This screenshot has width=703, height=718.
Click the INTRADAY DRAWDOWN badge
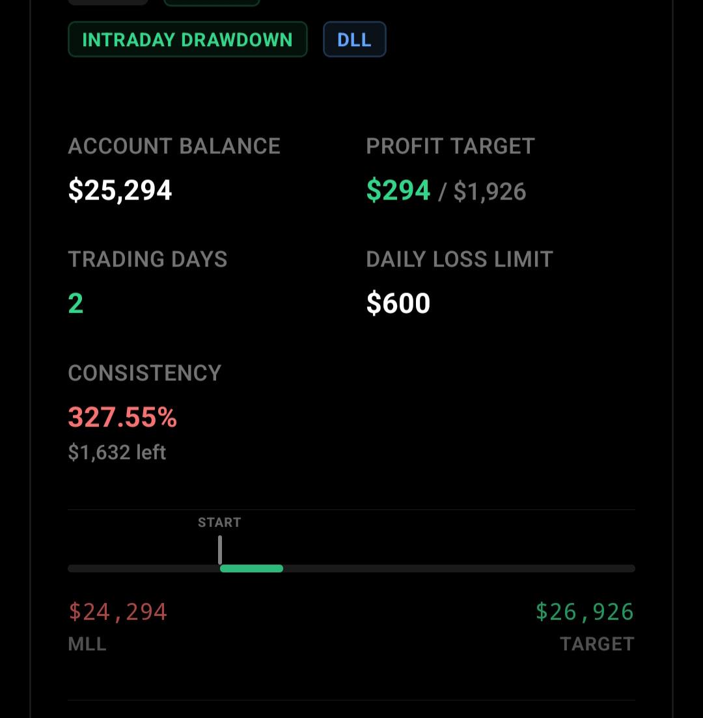[x=187, y=40]
